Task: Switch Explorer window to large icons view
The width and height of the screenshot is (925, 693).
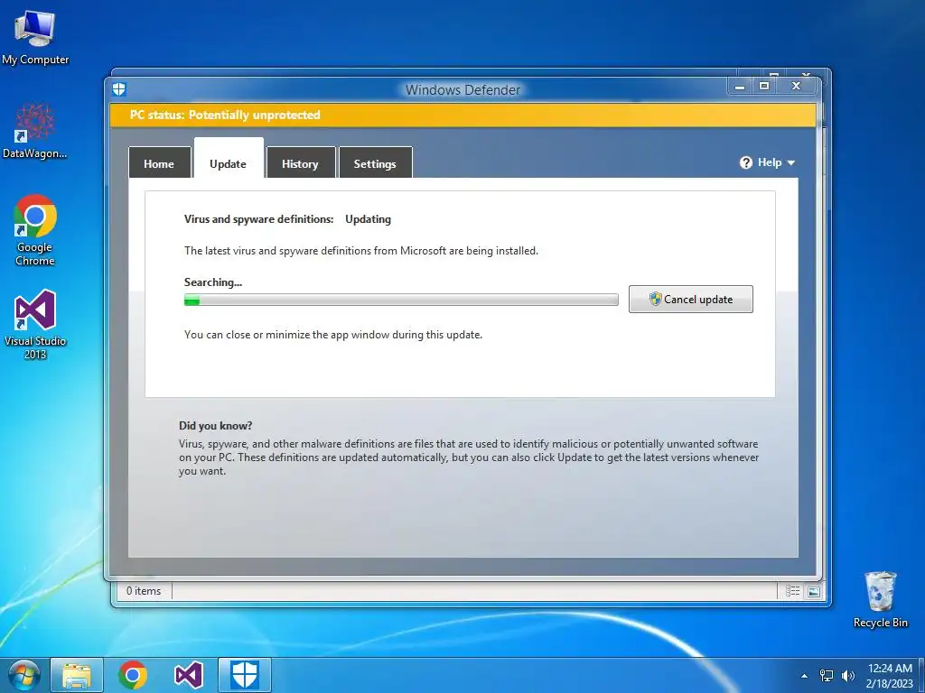Action: [x=814, y=591]
